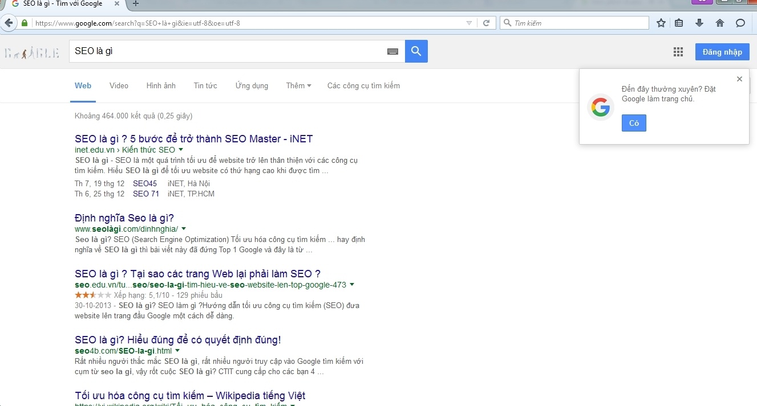Click the 'SEO 71' sitelink
757x406 pixels.
146,194
